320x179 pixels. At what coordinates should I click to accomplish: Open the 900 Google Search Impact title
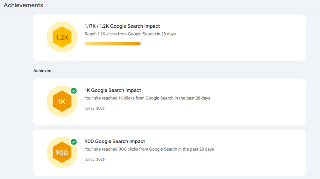point(115,141)
